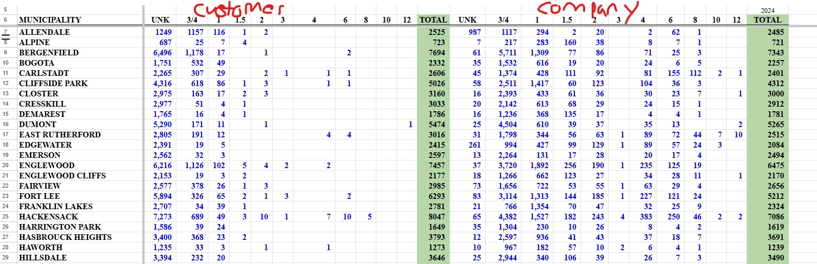Click the 2024 label above the last TOTAL
Viewport: 817px width, 264px height.
[x=767, y=11]
